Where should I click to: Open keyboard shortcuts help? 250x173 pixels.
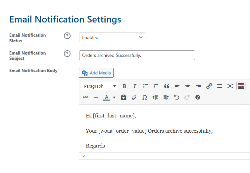198,97
